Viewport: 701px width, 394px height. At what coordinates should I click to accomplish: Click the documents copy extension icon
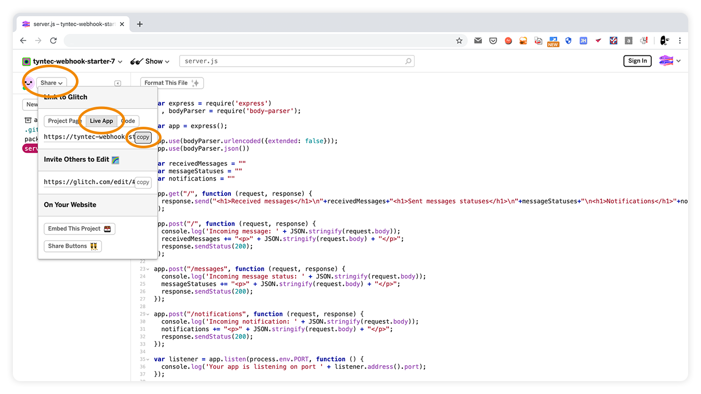coord(538,41)
